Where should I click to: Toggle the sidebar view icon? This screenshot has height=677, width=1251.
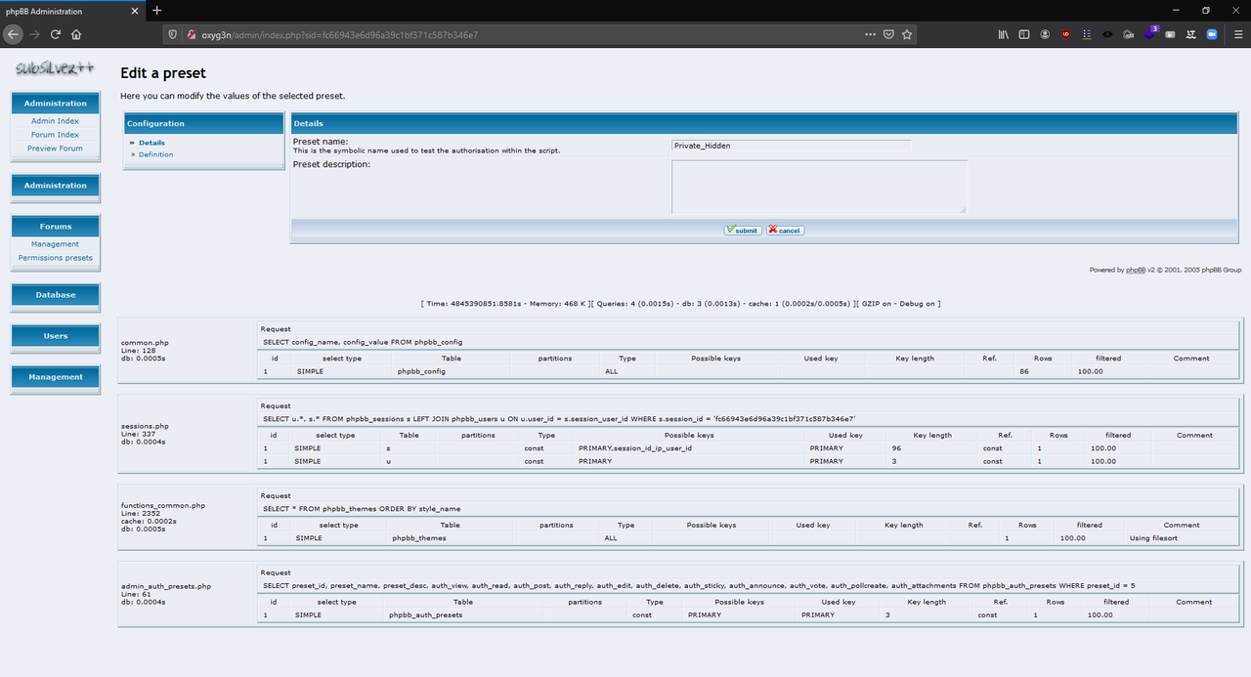pos(1024,33)
